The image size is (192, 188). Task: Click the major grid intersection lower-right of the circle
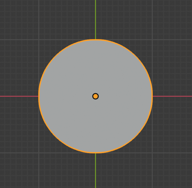pyautogui.click(x=152, y=153)
